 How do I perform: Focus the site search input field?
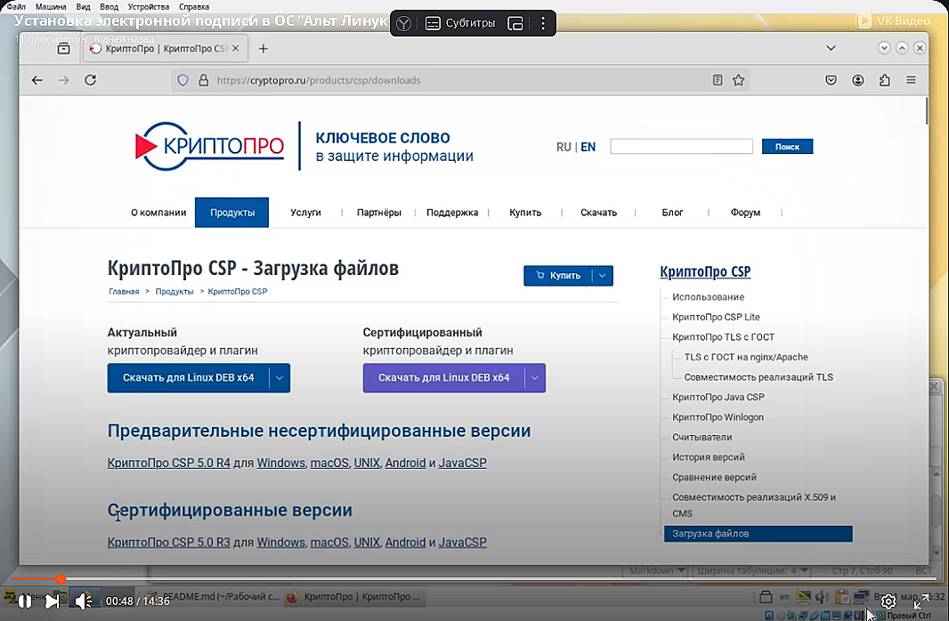(x=682, y=146)
